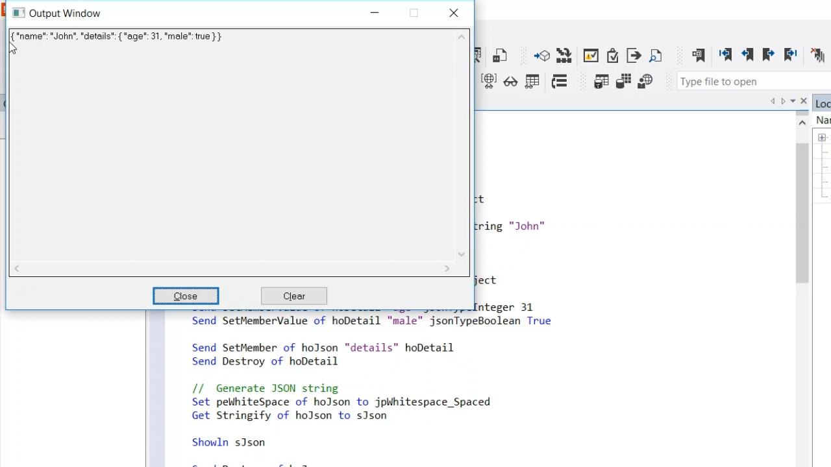Go to next bookmark
This screenshot has width=831, height=467.
[x=769, y=56]
